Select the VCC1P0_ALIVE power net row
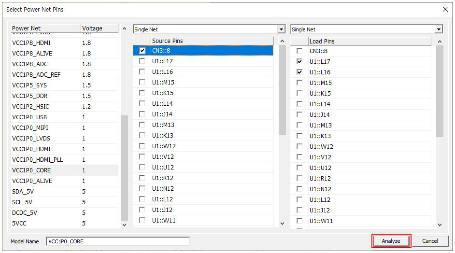 [32, 181]
